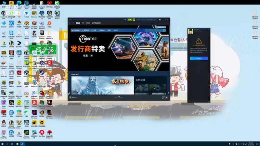Click the yellow warning triangle icon
Viewport: 260px width, 146px height.
tap(199, 41)
